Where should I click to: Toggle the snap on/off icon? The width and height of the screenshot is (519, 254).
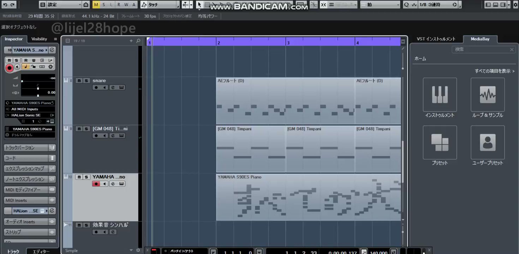pyautogui.click(x=324, y=5)
